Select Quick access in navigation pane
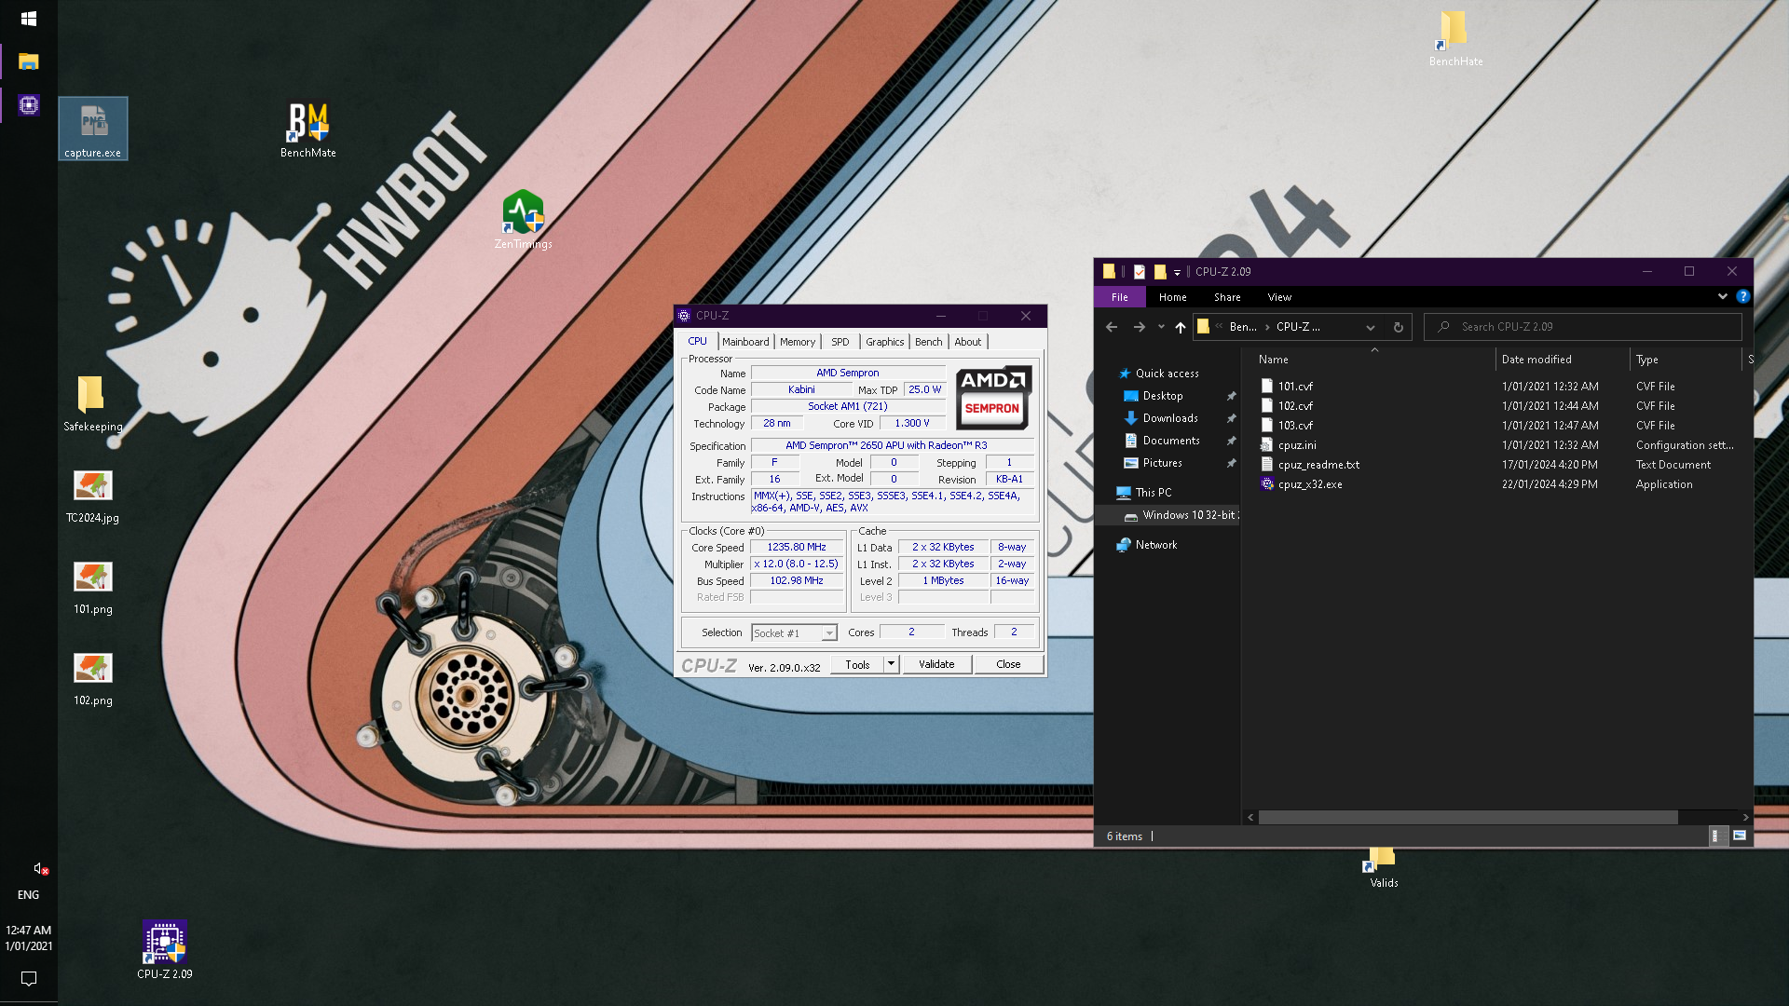 click(x=1167, y=374)
